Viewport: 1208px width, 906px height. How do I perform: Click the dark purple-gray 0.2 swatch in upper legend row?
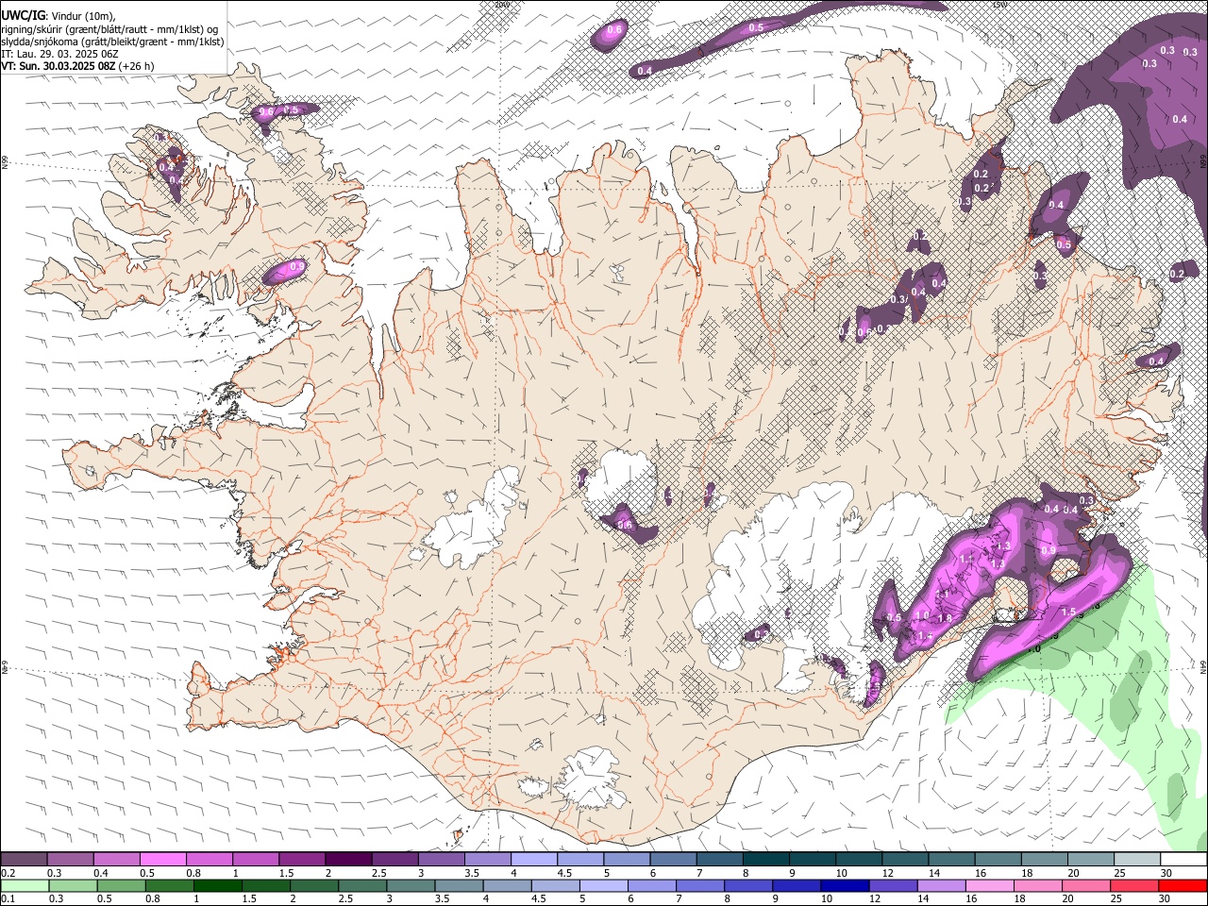click(x=25, y=860)
